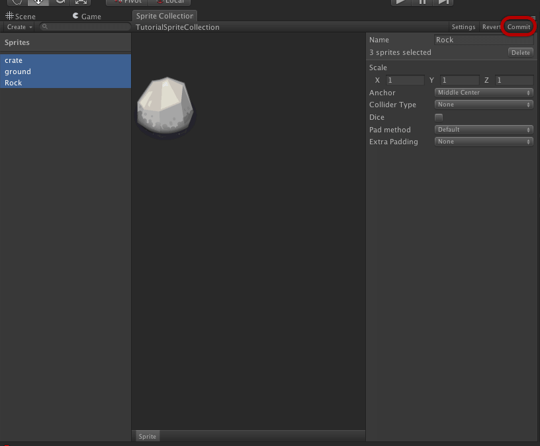Select the ground sprite in the list

pyautogui.click(x=66, y=71)
